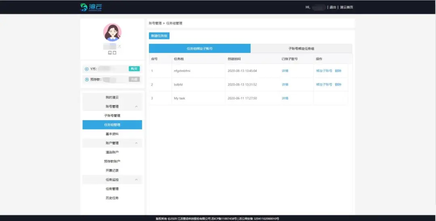The image size is (436, 221).
Task: Collapse the 账号管理 section chevron
Action: pyautogui.click(x=136, y=106)
